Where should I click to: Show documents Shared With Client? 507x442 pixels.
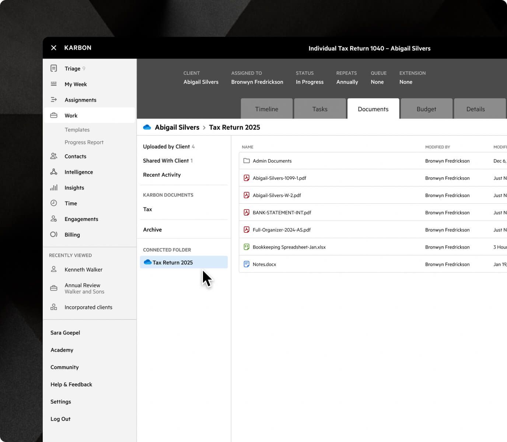[x=166, y=161]
